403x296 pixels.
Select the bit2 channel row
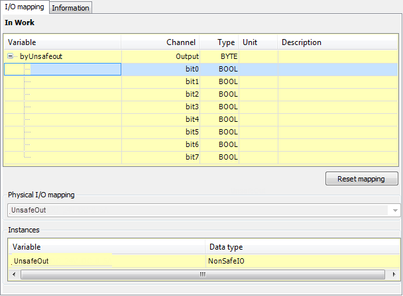pos(192,95)
